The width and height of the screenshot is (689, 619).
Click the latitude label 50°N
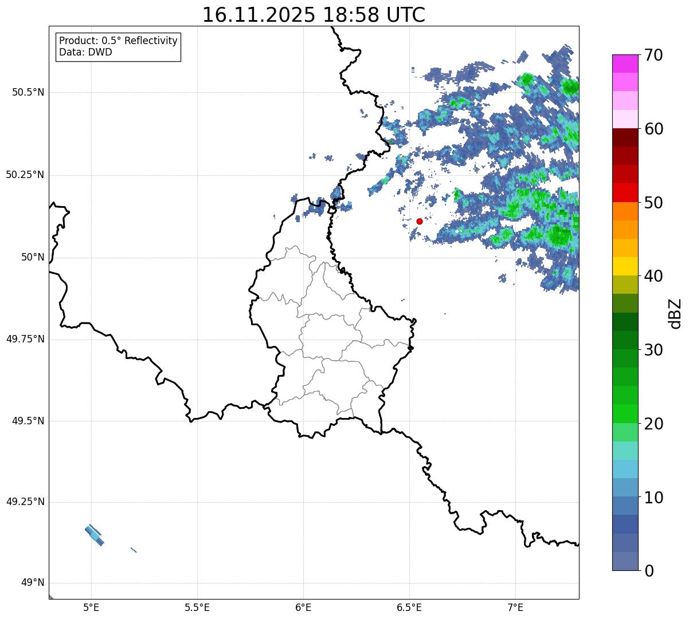click(x=33, y=257)
